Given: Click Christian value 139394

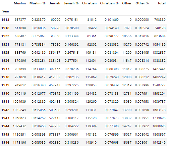Looking at the screenshot, I should (91, 126).
